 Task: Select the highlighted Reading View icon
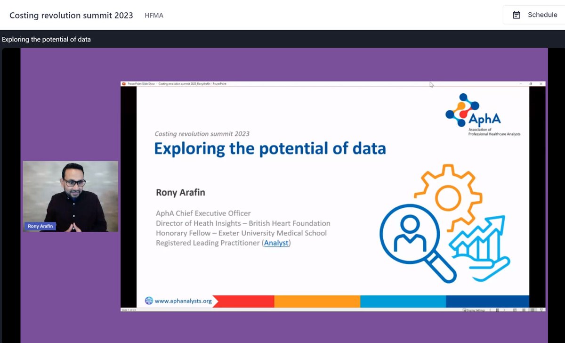pos(533,310)
